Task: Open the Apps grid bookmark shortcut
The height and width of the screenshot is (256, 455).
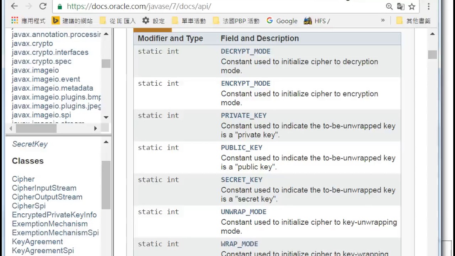Action: (x=28, y=21)
